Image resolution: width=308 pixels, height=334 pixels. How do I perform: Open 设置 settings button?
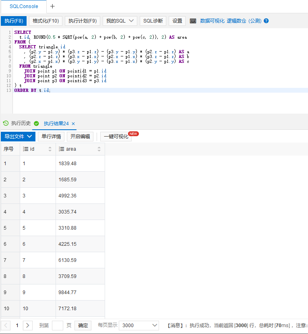click(177, 21)
